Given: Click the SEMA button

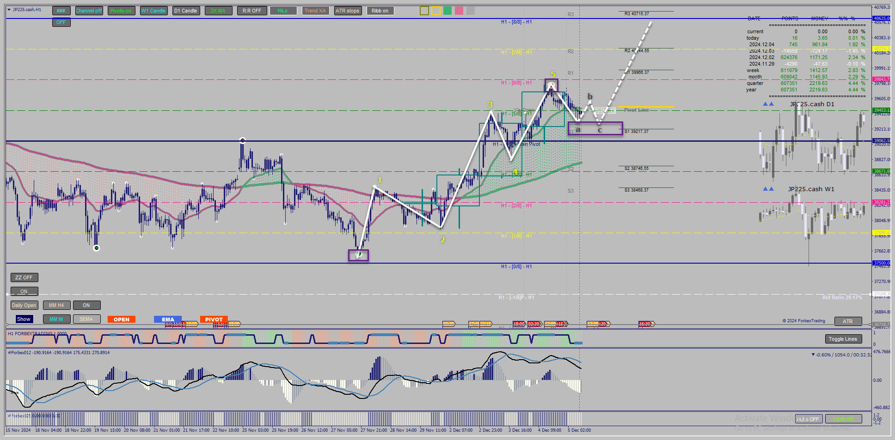Looking at the screenshot, I should coord(87,319).
